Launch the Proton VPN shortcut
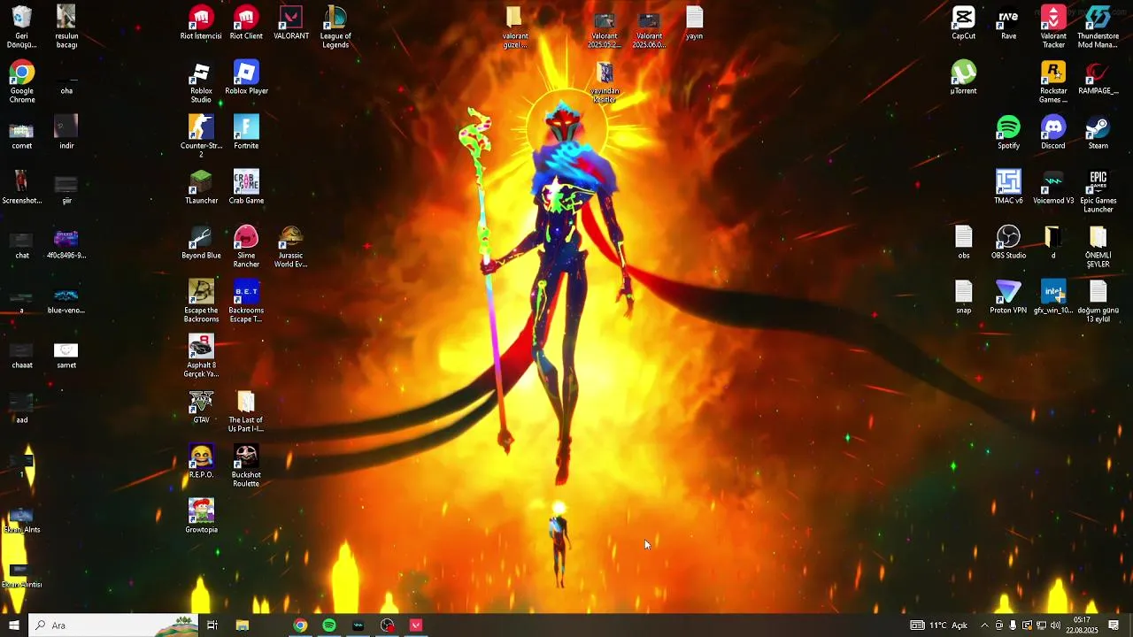 (1008, 297)
